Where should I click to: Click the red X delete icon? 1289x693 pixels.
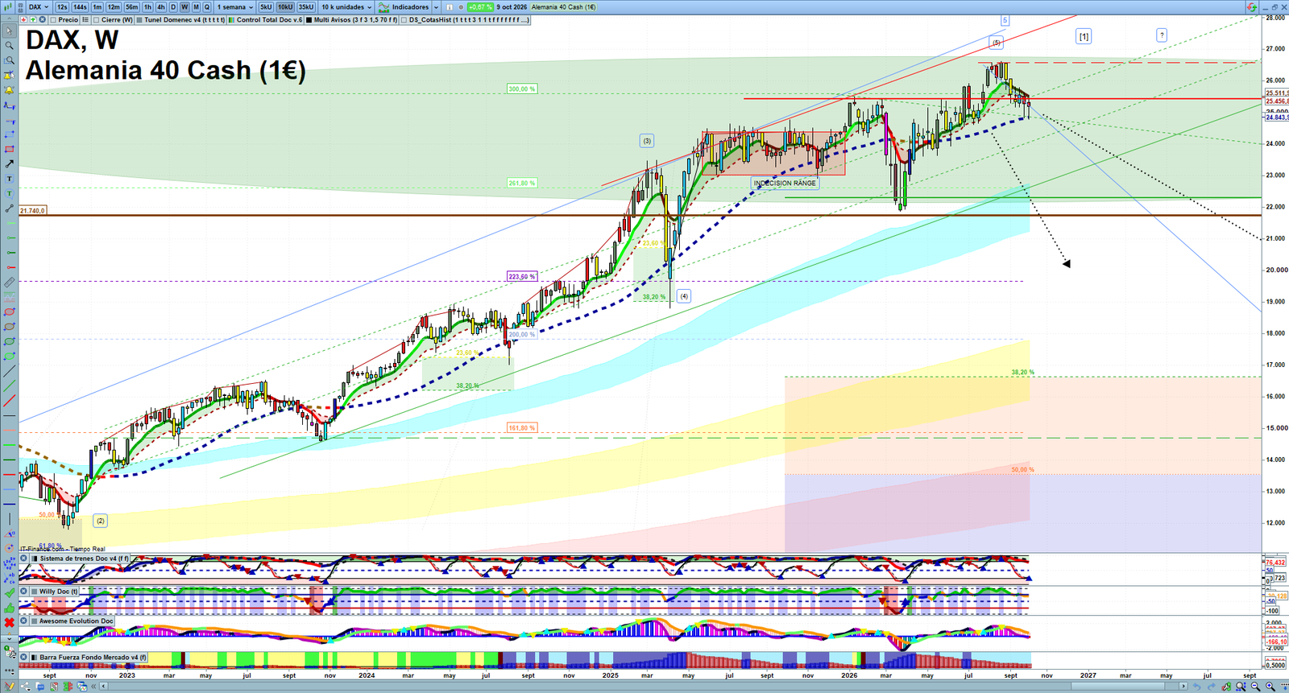pyautogui.click(x=10, y=623)
